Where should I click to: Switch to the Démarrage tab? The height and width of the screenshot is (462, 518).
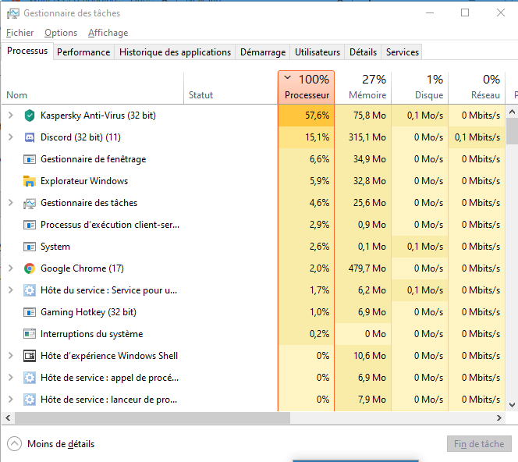point(263,52)
